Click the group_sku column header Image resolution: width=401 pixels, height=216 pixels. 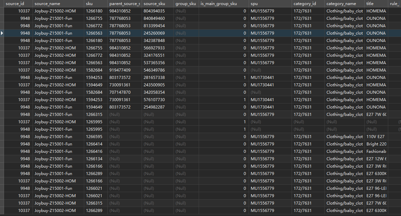(186, 4)
